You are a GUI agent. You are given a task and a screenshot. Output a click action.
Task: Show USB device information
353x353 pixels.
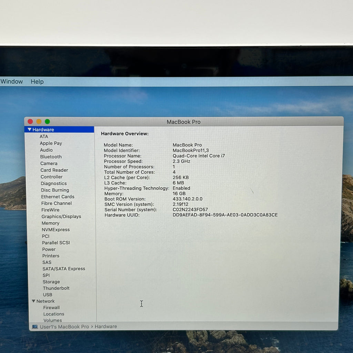click(x=48, y=295)
